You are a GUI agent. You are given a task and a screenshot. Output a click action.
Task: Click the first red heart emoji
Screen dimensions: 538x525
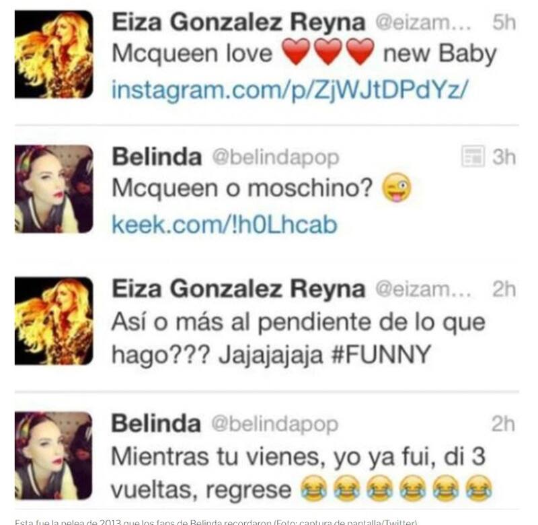click(296, 52)
